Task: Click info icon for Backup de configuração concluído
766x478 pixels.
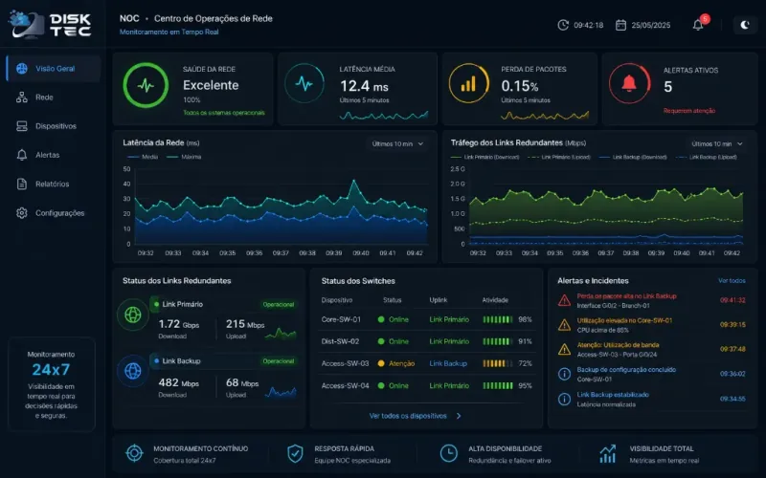Action: (x=564, y=374)
